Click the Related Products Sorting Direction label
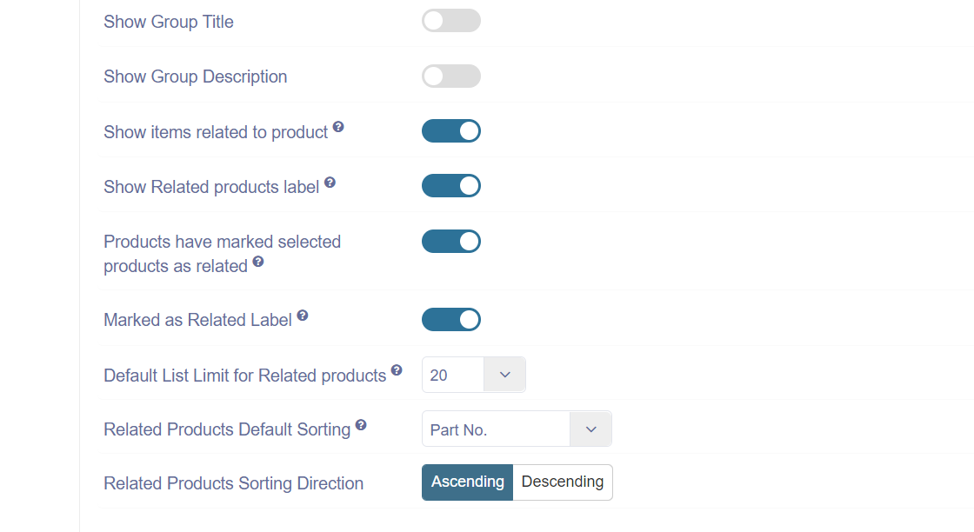Screen dimensions: 974x532 pos(234,483)
